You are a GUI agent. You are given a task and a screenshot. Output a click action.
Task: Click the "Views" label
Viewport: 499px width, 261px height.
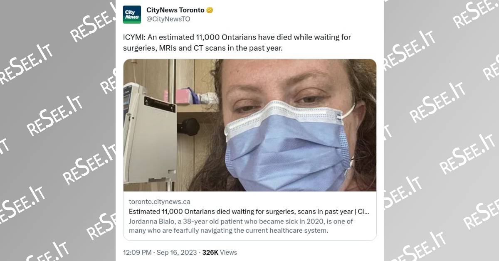coord(229,252)
